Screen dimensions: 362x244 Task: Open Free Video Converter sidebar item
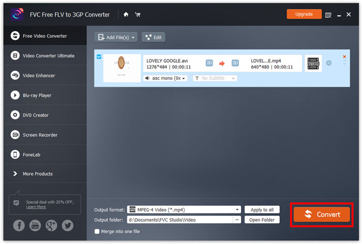(46, 36)
